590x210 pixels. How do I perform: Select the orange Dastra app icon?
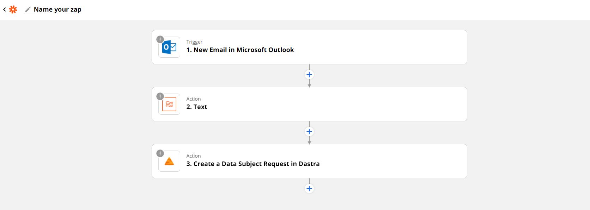click(169, 161)
